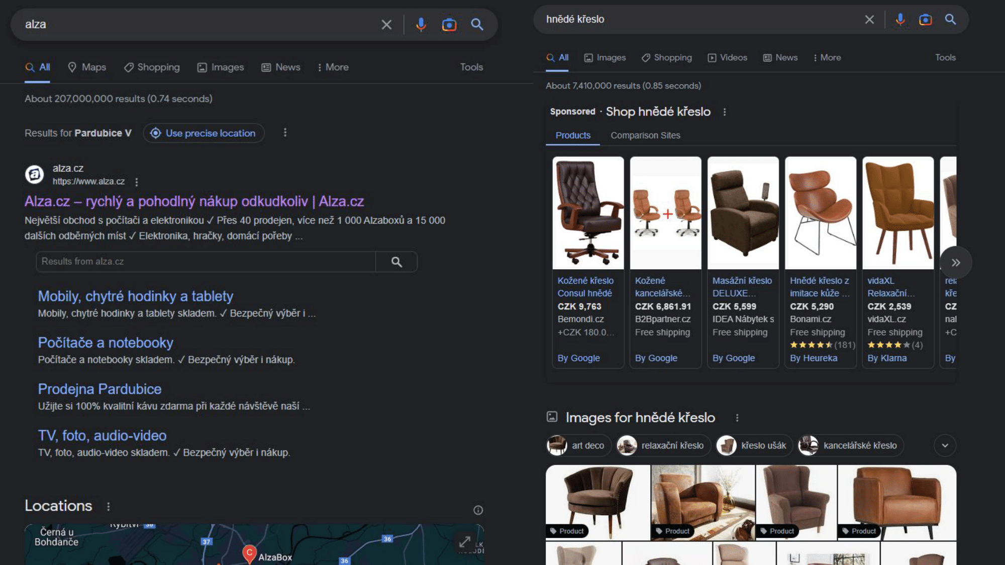Open Tools in hnědé křeslo search results
Screen dimensions: 1005x565
coord(945,58)
